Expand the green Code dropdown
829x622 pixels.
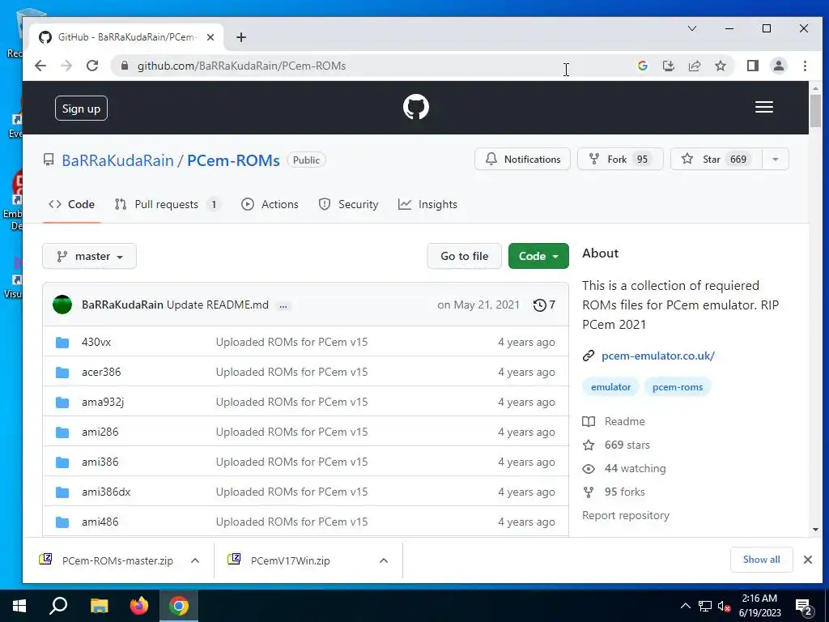click(x=538, y=256)
